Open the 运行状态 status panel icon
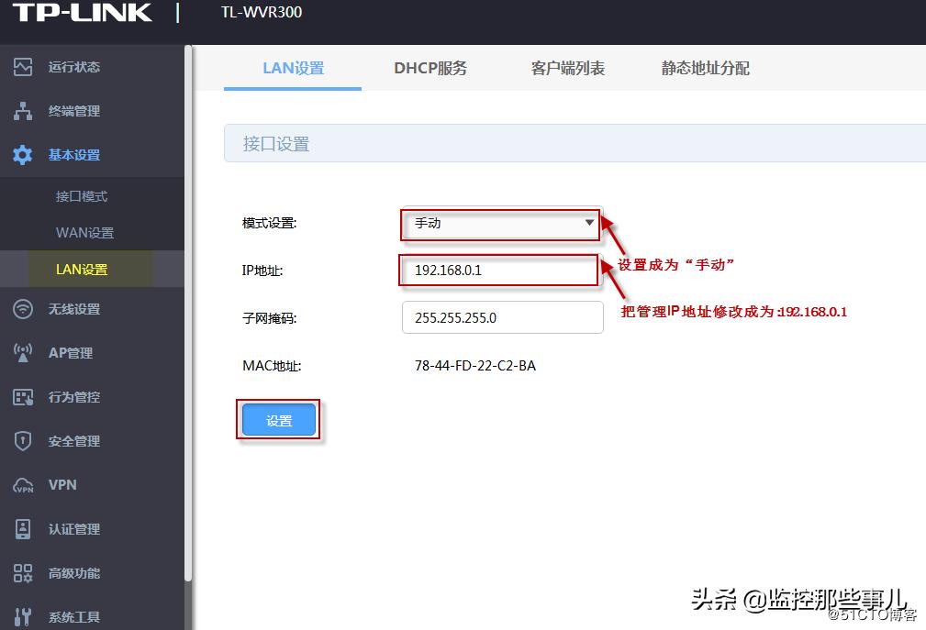Image resolution: width=926 pixels, height=630 pixels. [x=25, y=66]
